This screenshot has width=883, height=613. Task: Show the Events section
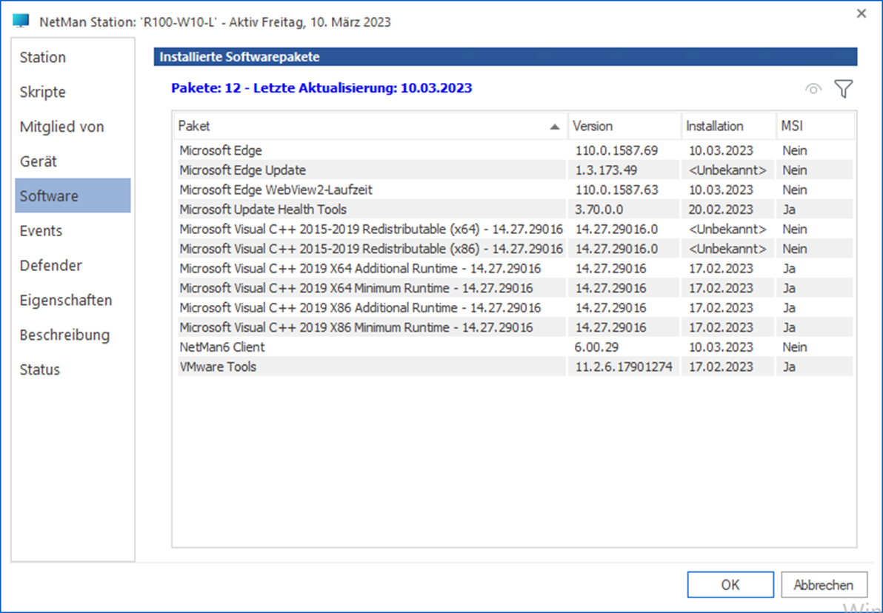41,231
